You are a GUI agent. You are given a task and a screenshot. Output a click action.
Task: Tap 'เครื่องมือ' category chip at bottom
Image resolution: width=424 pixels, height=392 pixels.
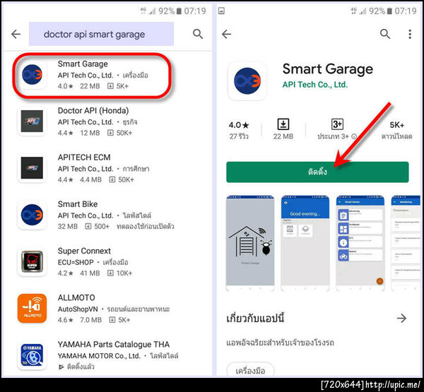coord(250,370)
